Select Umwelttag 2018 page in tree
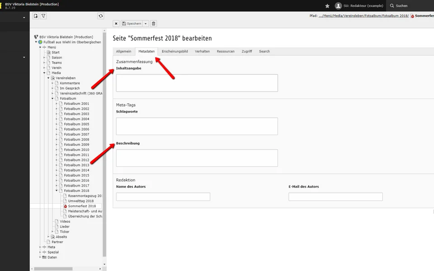Viewport: 434px width, 271px height. pyautogui.click(x=80, y=201)
